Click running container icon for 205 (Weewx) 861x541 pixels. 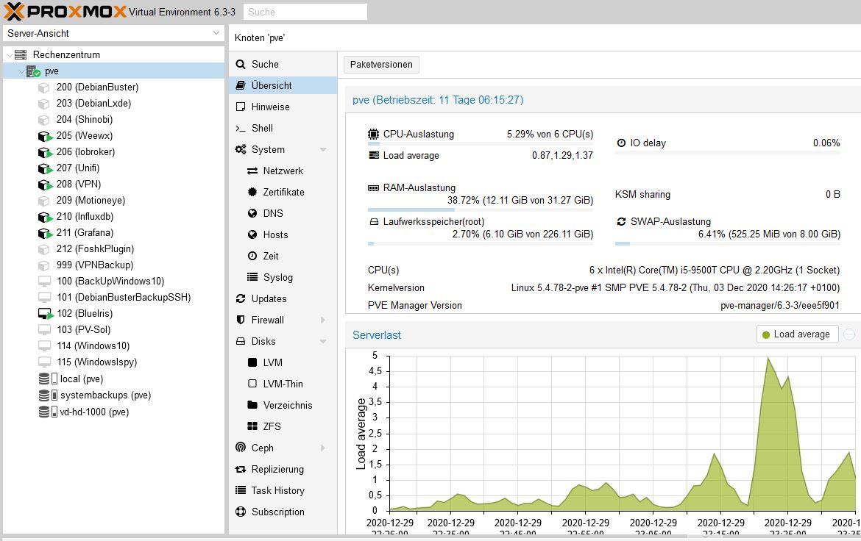[45, 136]
